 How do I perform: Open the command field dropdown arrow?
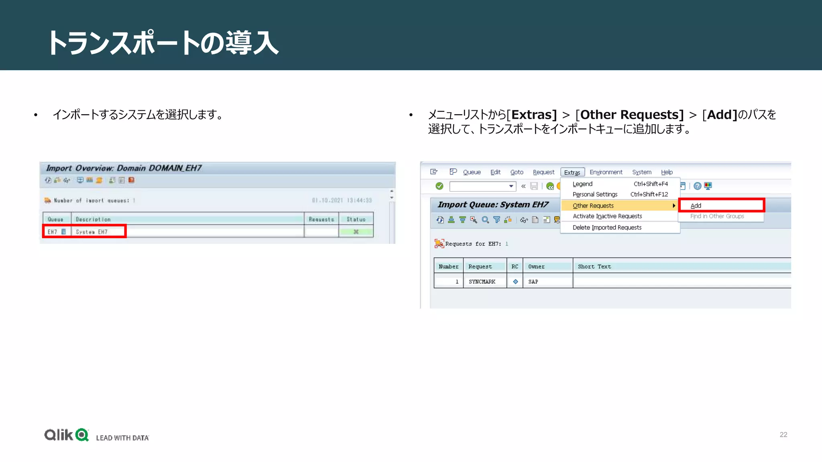[511, 186]
